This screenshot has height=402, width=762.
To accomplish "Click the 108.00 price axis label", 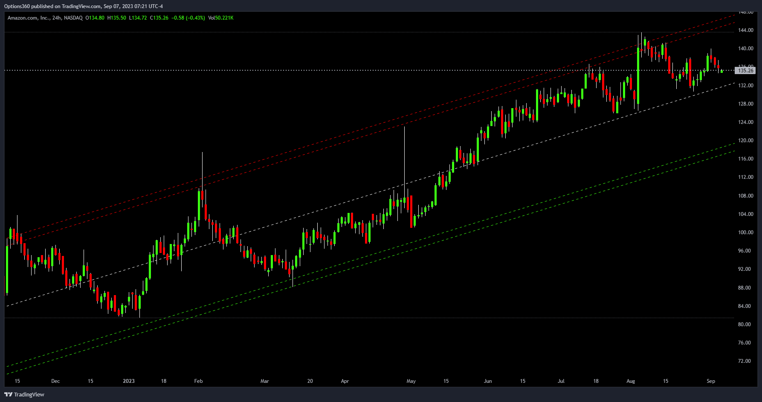I will [745, 196].
